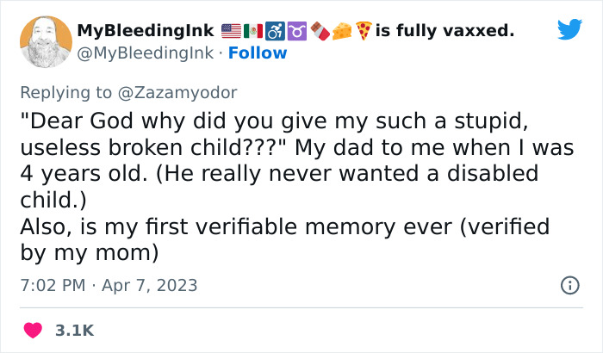Click the pizza slice emoji
This screenshot has width=603, height=353.
[x=363, y=32]
